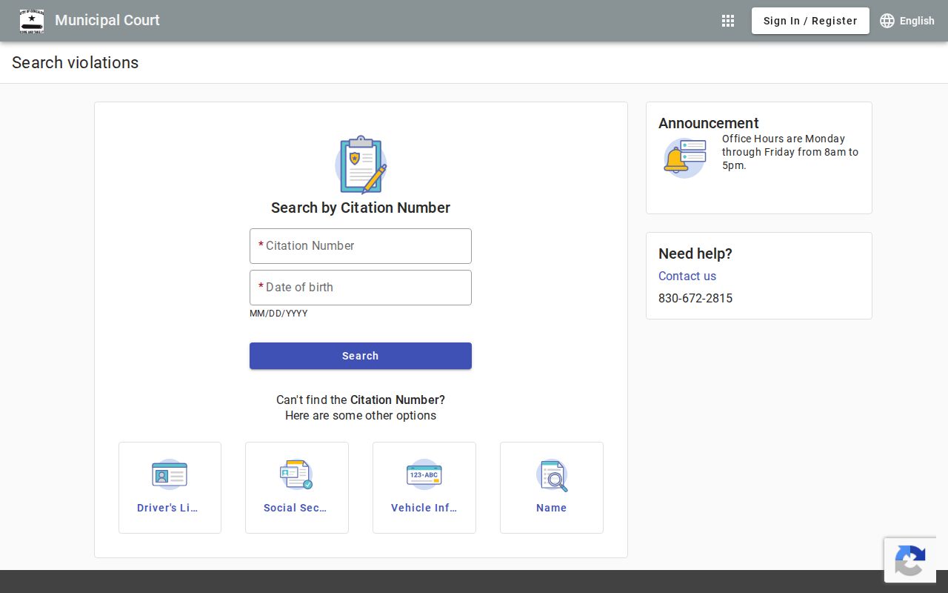Click Search by Citation Number heading
948x593 pixels.
coord(361,208)
